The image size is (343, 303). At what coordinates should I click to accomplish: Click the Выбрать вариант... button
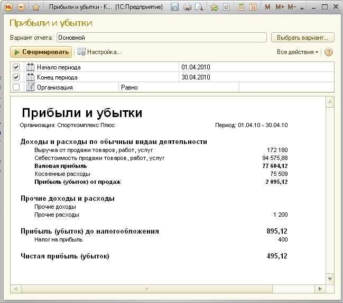coord(302,38)
